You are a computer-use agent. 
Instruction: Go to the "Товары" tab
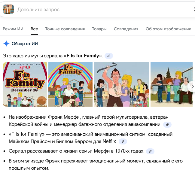click(x=99, y=29)
